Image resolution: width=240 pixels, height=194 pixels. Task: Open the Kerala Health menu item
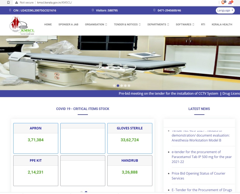[x=222, y=25]
